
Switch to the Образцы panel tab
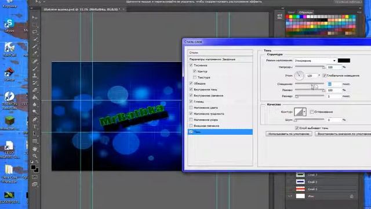pos(305,12)
